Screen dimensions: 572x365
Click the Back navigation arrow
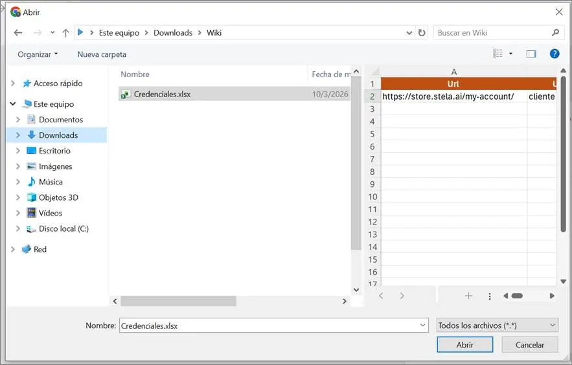pyautogui.click(x=17, y=33)
